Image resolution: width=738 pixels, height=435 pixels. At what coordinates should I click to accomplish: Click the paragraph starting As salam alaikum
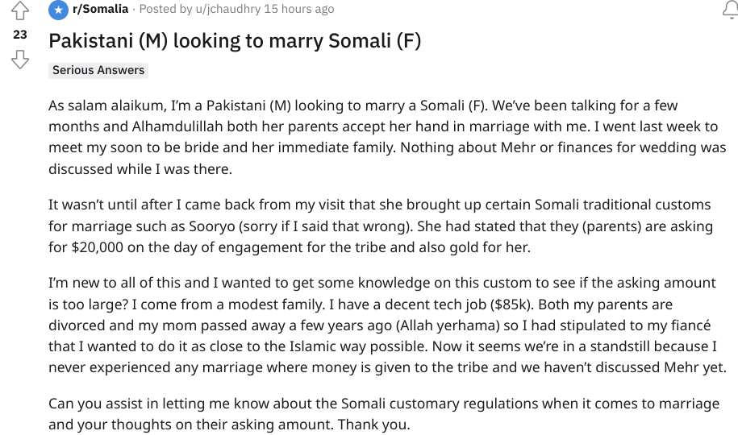(387, 137)
